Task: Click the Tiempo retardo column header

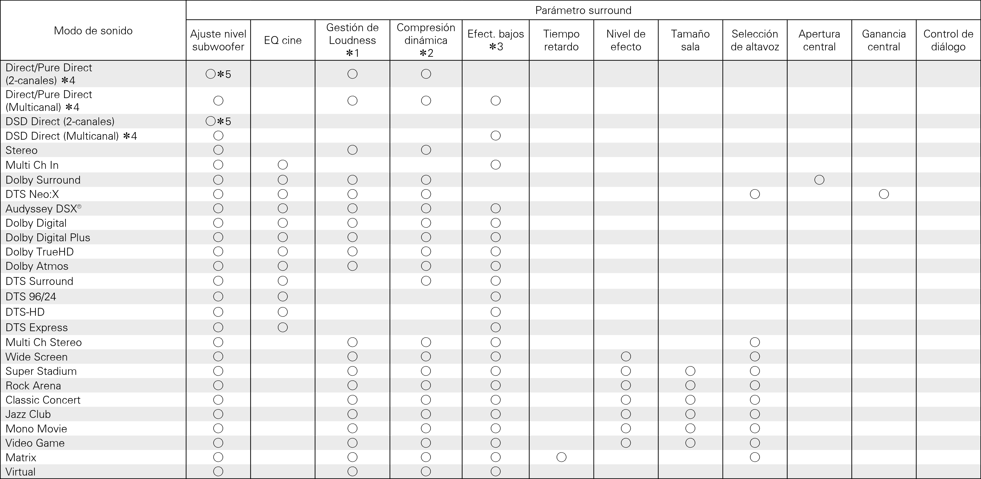Action: pos(561,40)
